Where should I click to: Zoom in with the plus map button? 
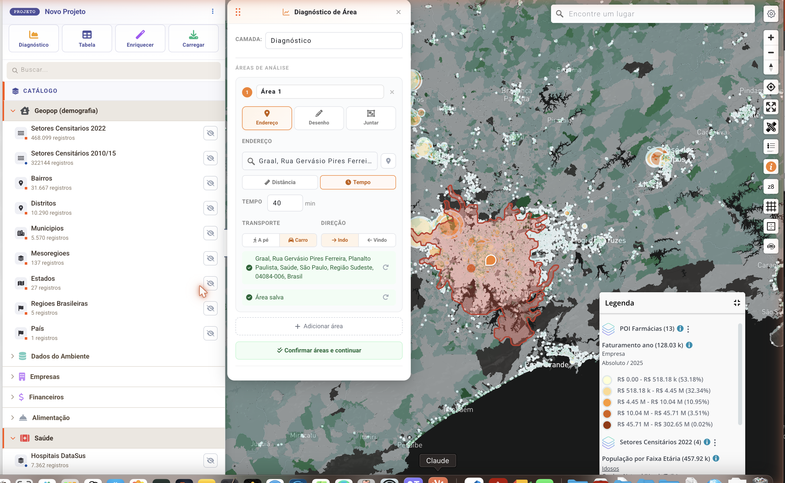pos(771,38)
